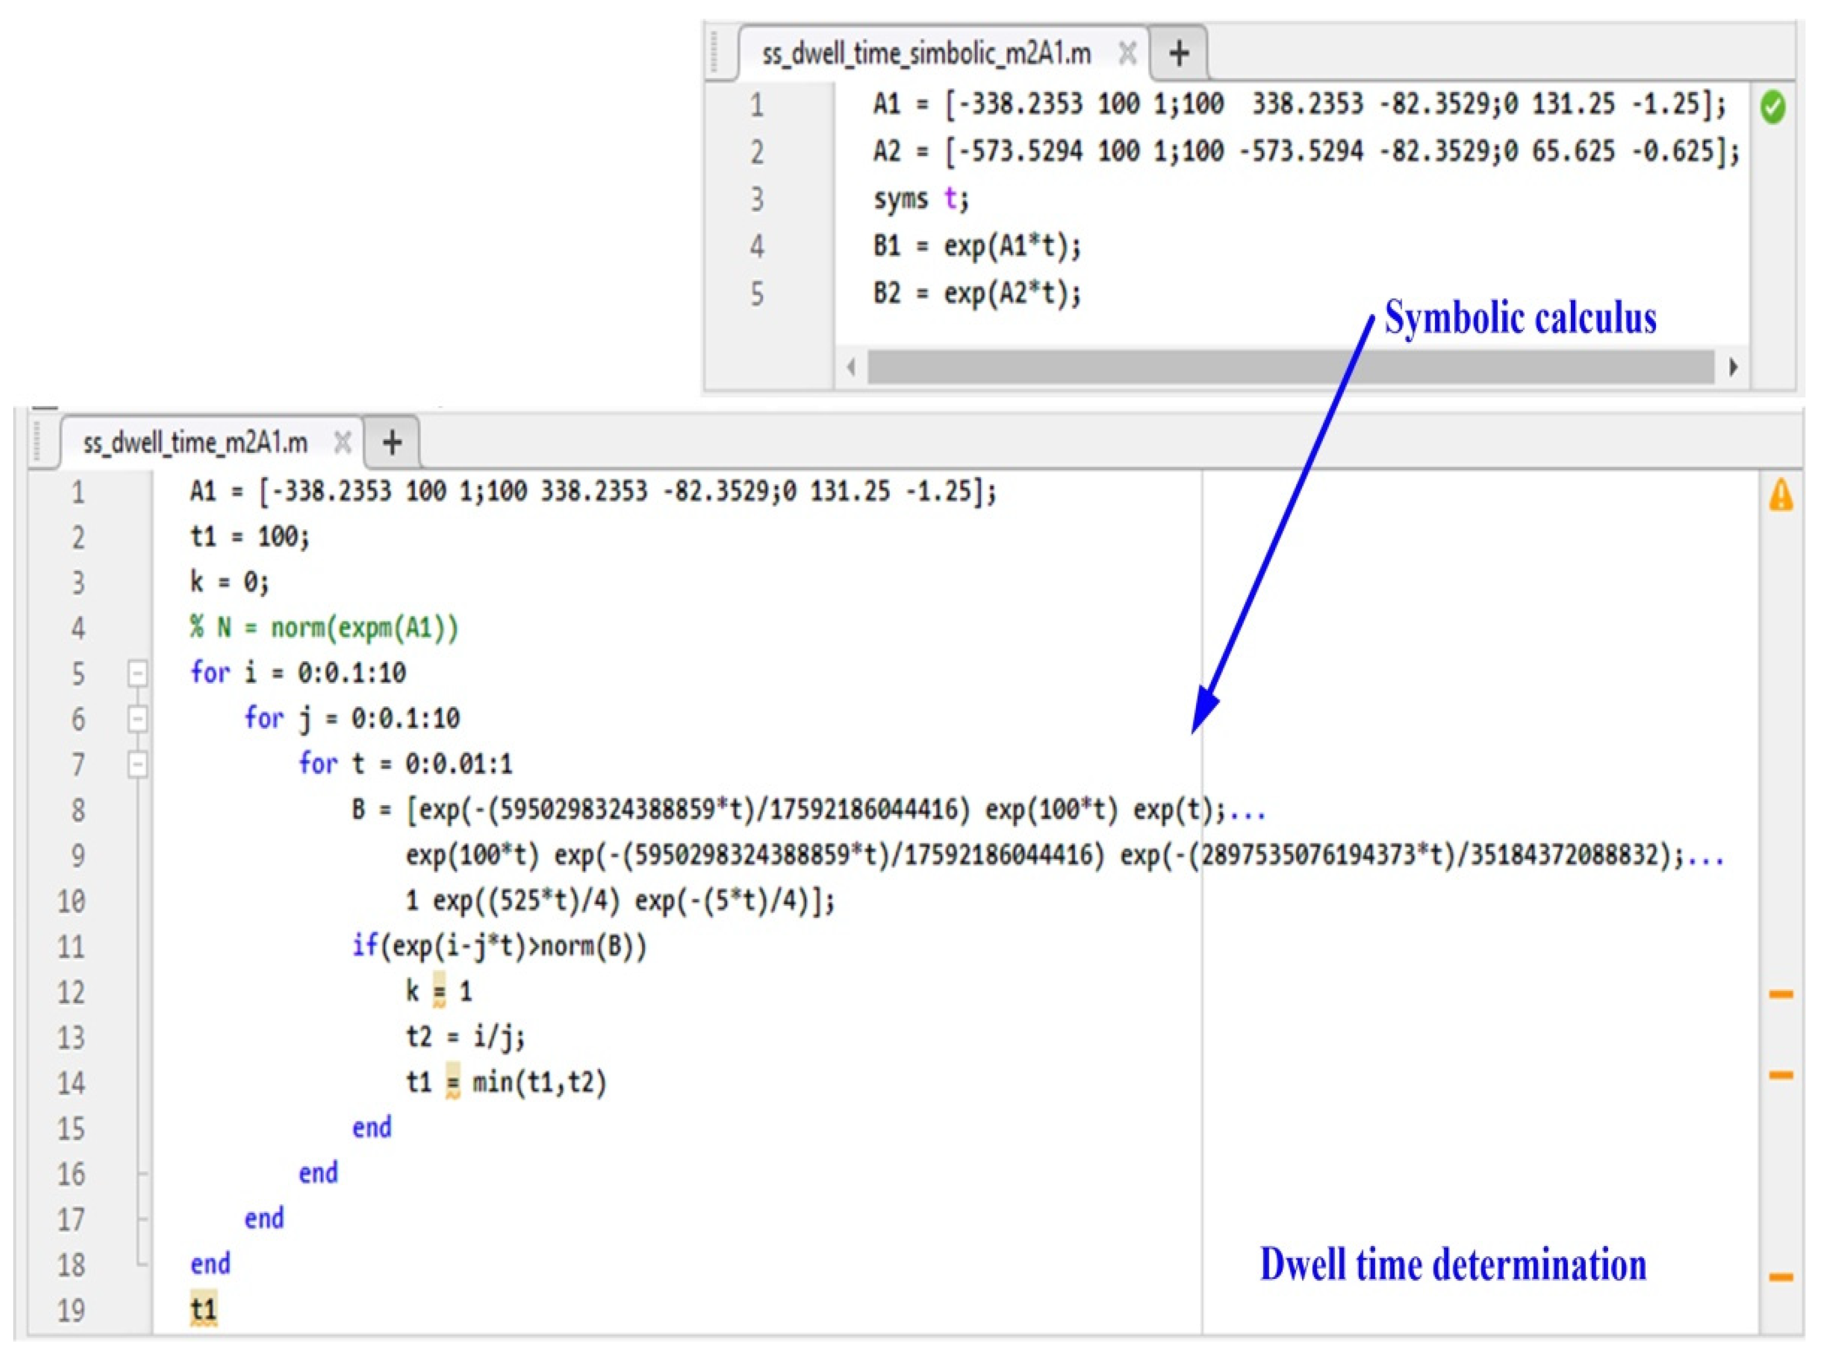Viewport: 1822px width, 1352px height.
Task: Collapse the for t loop fold
Action: coord(137,764)
